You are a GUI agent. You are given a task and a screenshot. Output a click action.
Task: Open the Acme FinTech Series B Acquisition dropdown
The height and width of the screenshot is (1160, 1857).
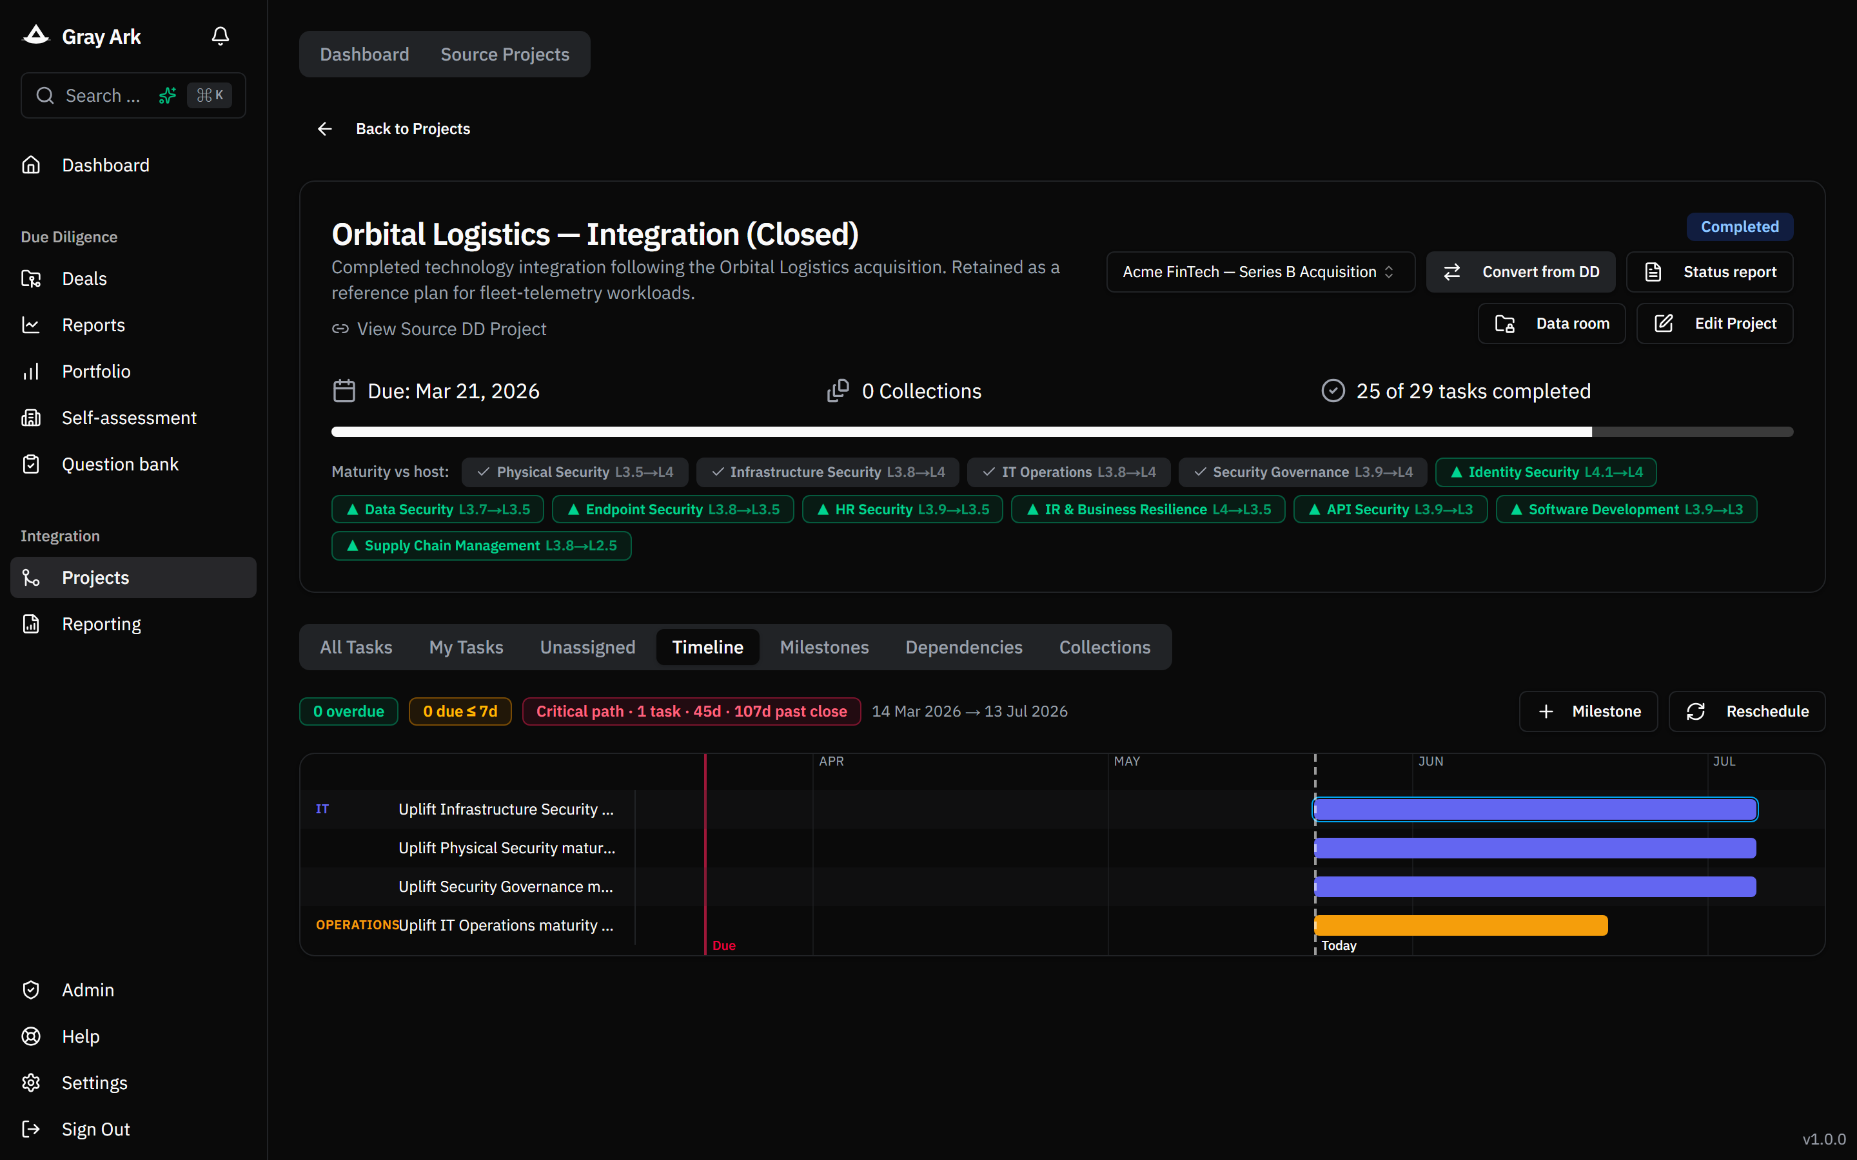[1261, 271]
